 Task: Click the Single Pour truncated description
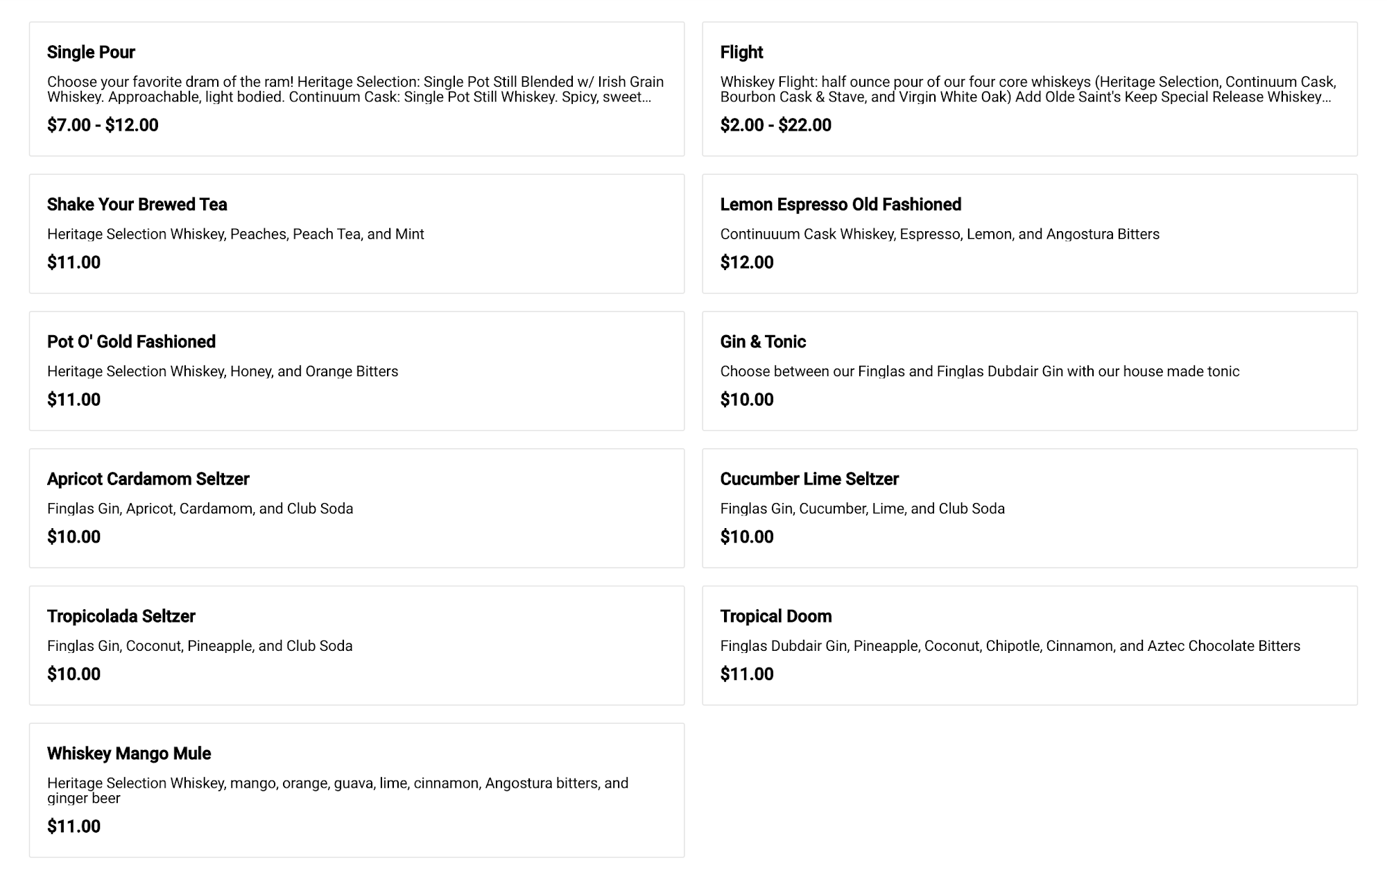click(355, 90)
